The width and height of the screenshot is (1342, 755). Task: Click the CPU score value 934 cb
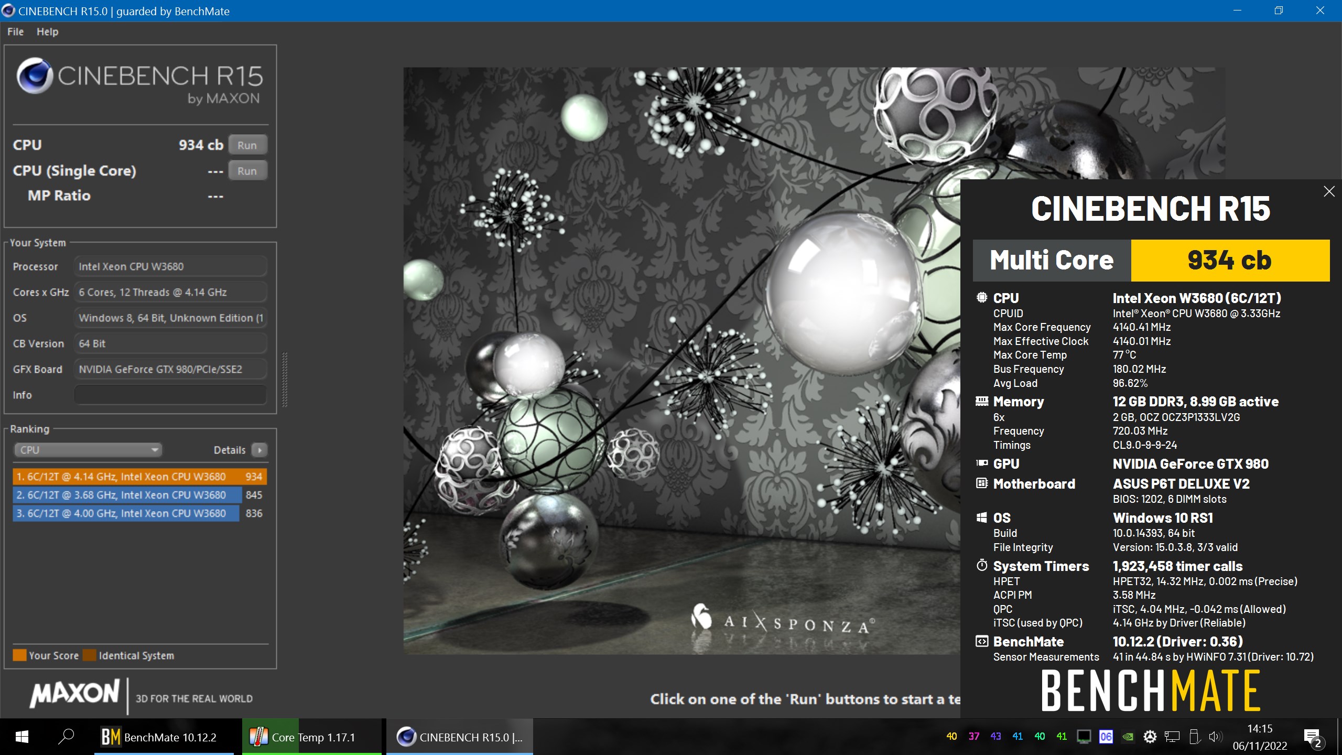point(201,145)
